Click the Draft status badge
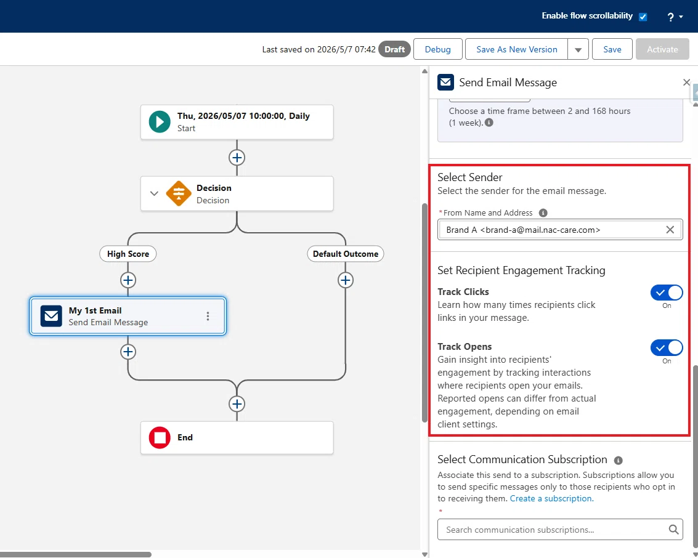This screenshot has width=698, height=558. (394, 49)
